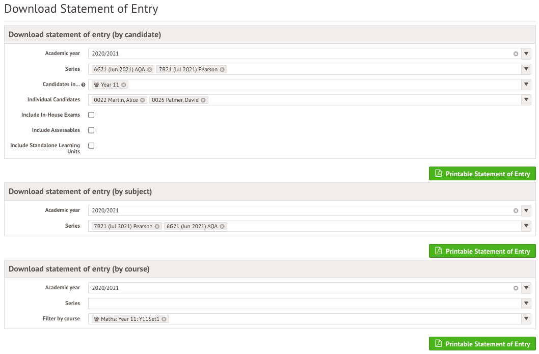Remove 7B21 (Jul 2021) Pearson tag from candidate series
The image size is (539, 354).
pyautogui.click(x=222, y=69)
